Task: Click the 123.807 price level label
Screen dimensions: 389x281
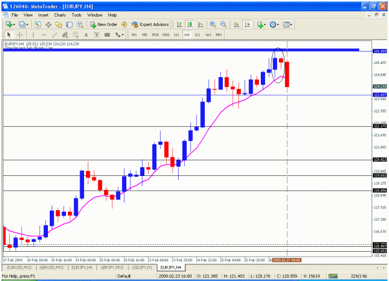Action: pyautogui.click(x=380, y=95)
